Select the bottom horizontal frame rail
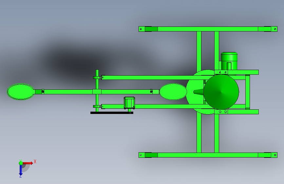The image size is (284, 184). tap(208, 155)
